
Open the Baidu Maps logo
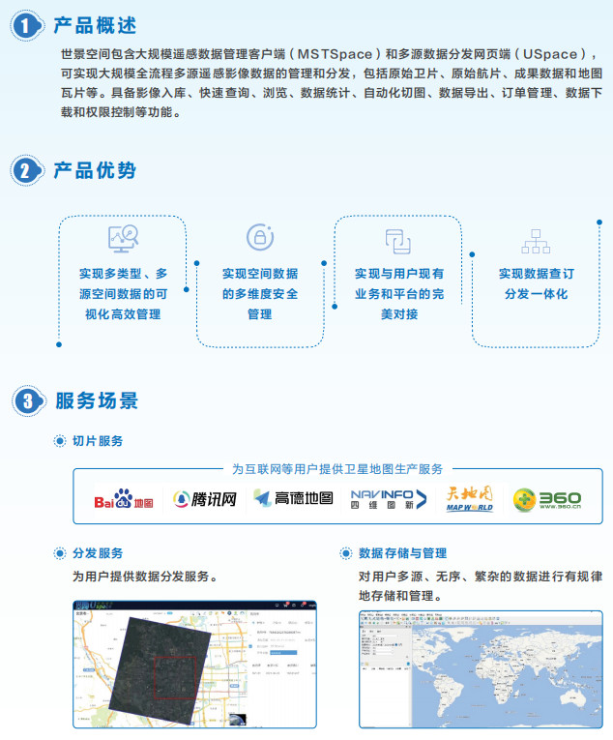(124, 499)
